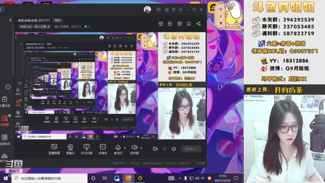
Task: Click the save icon in the title bar
Action: tap(167, 9)
